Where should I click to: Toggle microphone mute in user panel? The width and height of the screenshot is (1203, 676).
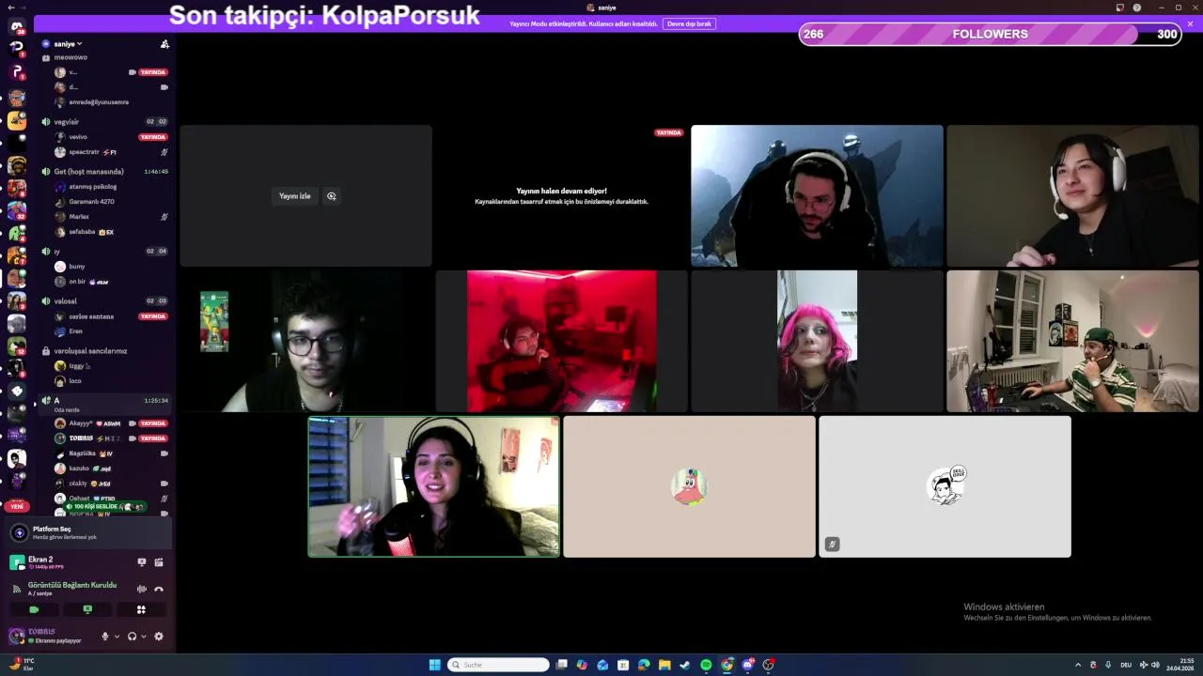coord(105,637)
